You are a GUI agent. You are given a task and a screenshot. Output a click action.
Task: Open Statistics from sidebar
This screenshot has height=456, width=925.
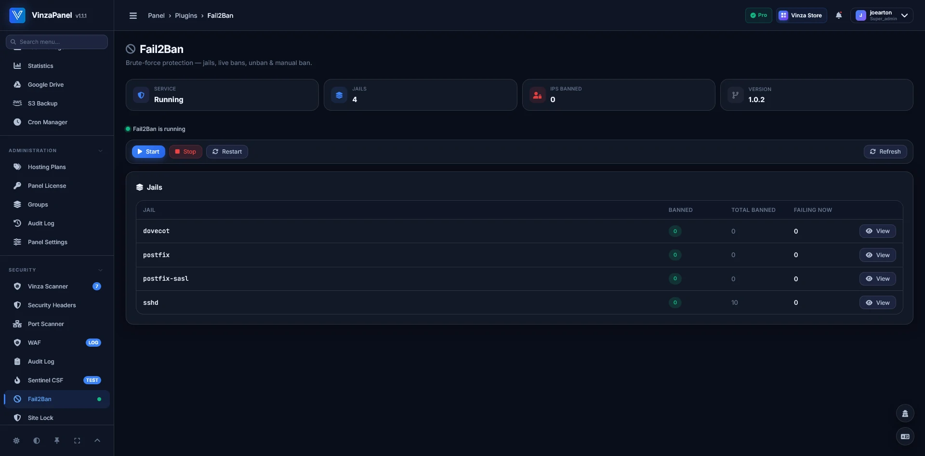pos(57,65)
